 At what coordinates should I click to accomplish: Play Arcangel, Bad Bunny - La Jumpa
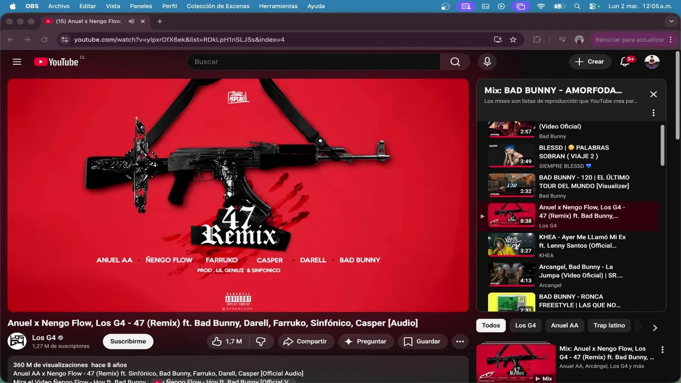point(567,276)
